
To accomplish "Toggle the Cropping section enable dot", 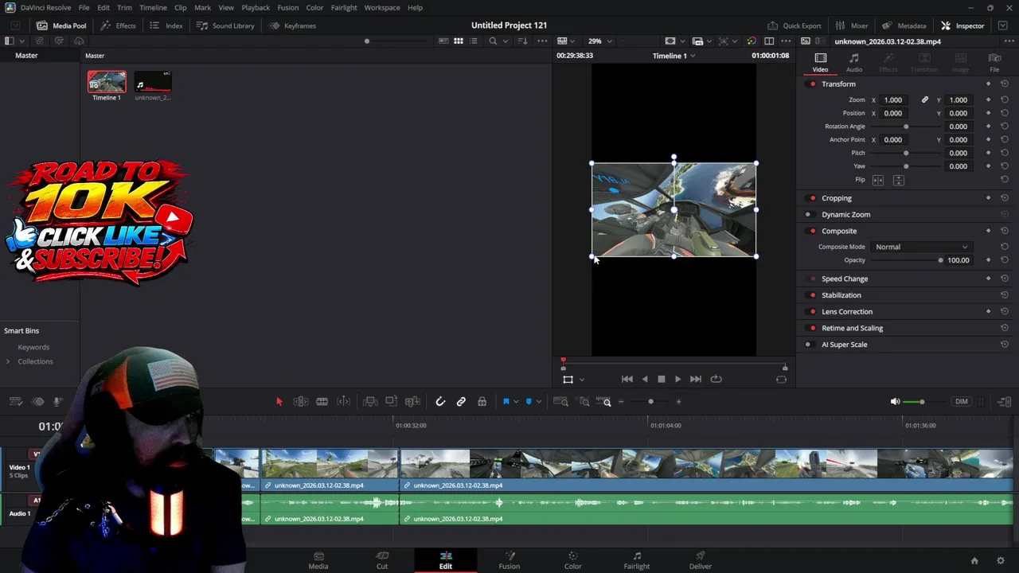I will tap(812, 198).
